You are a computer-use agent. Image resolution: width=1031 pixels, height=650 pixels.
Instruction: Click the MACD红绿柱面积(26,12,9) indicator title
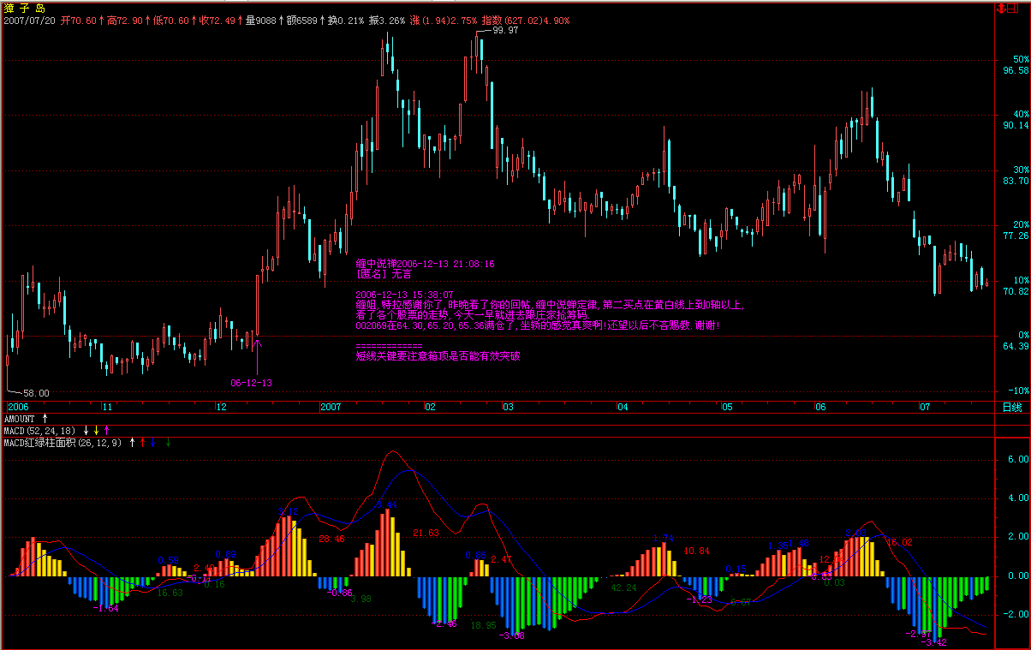(63, 443)
